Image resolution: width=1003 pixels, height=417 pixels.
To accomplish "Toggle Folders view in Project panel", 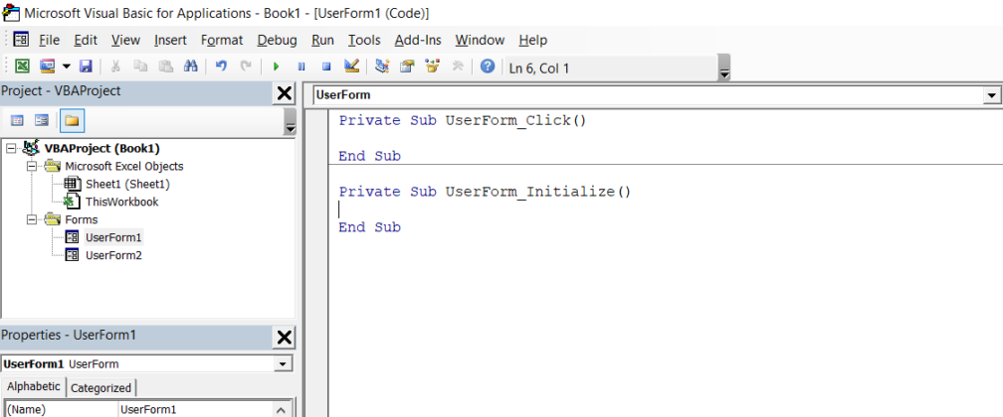I will pos(72,120).
